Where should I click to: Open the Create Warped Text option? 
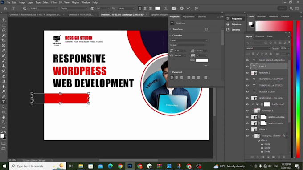[166, 8]
